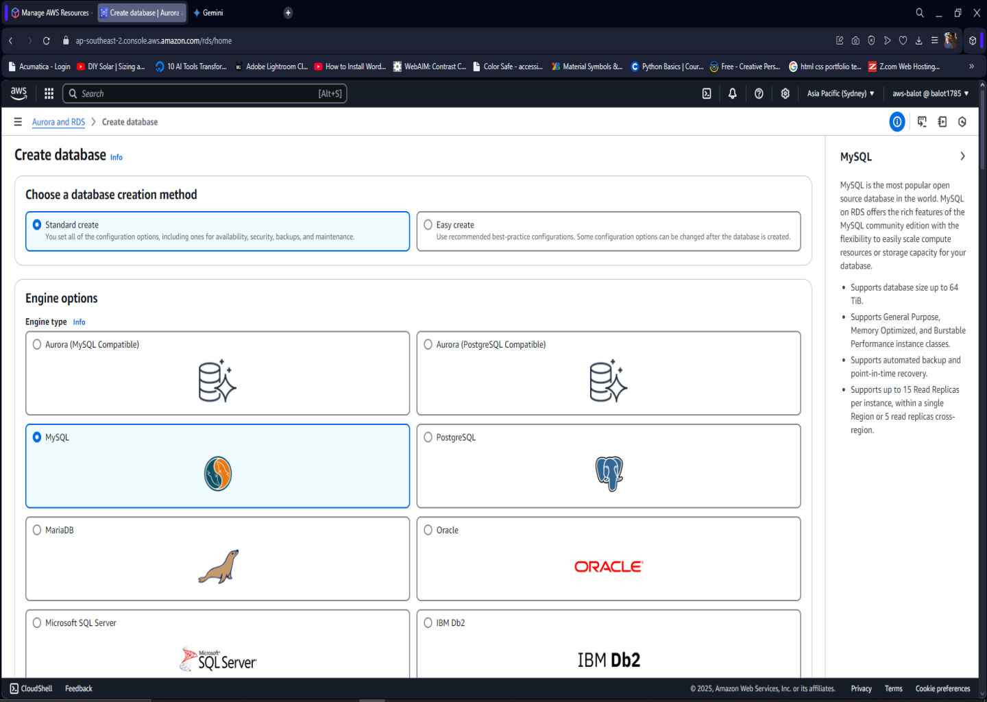The height and width of the screenshot is (702, 987).
Task: Click the browser address bar URL
Action: point(154,41)
